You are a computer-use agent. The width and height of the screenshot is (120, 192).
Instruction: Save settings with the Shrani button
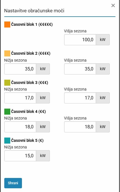[13, 183]
